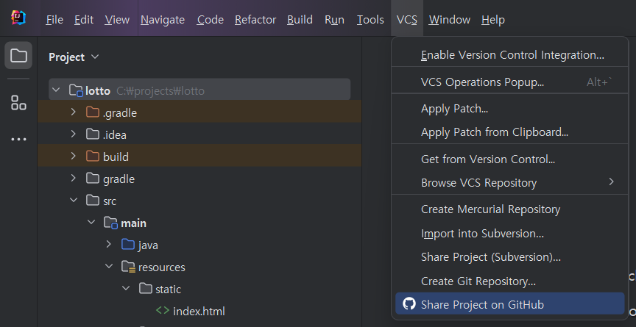Choose Apply Patch from Clipboard
The image size is (636, 327).
click(510, 132)
